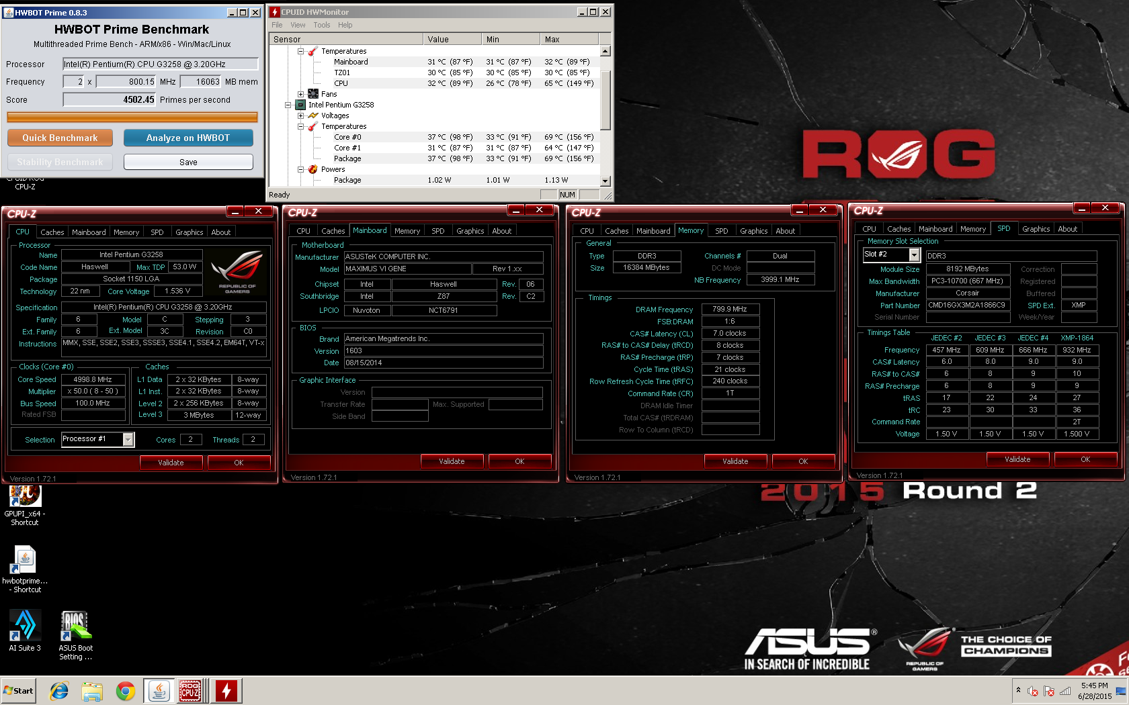1129x705 pixels.
Task: Click the thermometer icon of Temperatures above Core #0
Action: click(x=313, y=126)
